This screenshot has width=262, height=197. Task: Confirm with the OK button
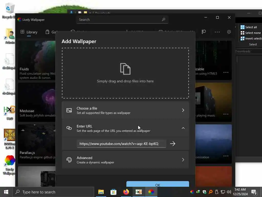tap(158, 184)
